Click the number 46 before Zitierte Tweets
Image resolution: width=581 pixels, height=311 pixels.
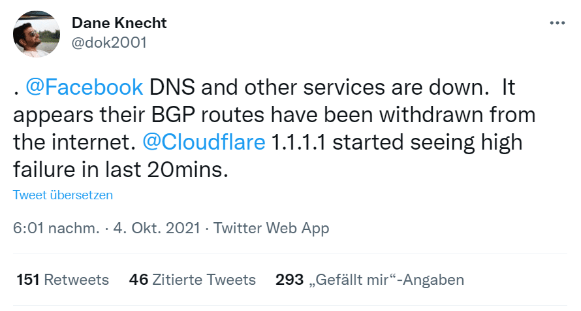point(138,280)
